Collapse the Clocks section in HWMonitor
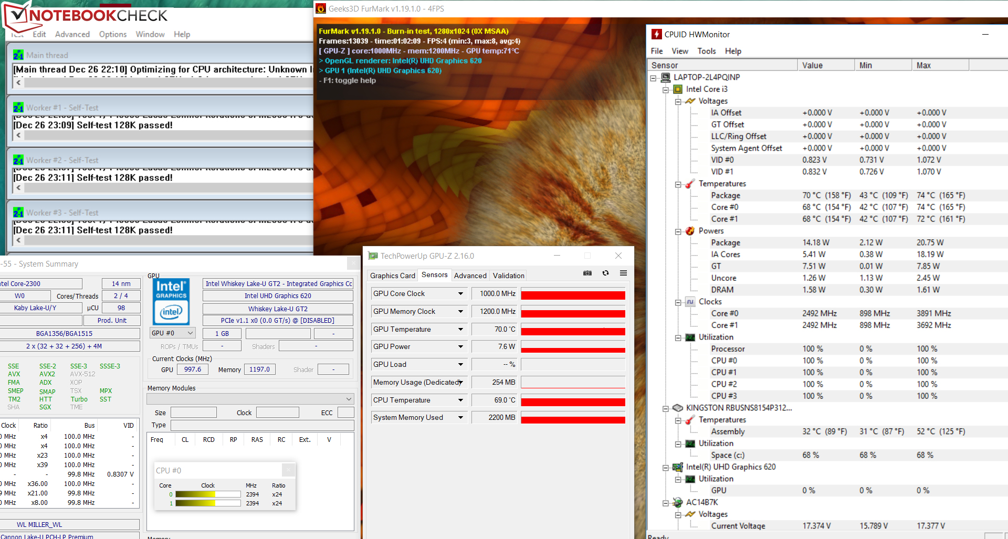Screen dimensions: 1008x539 click(x=678, y=302)
